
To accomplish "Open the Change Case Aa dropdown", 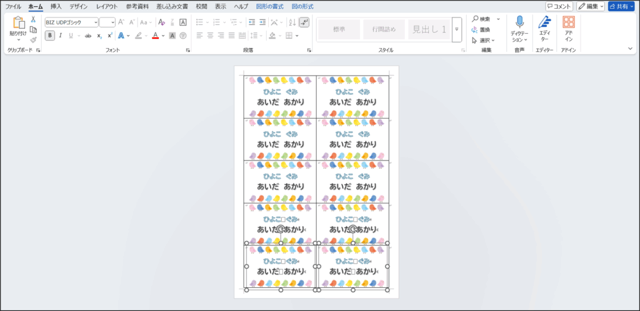I will 146,22.
